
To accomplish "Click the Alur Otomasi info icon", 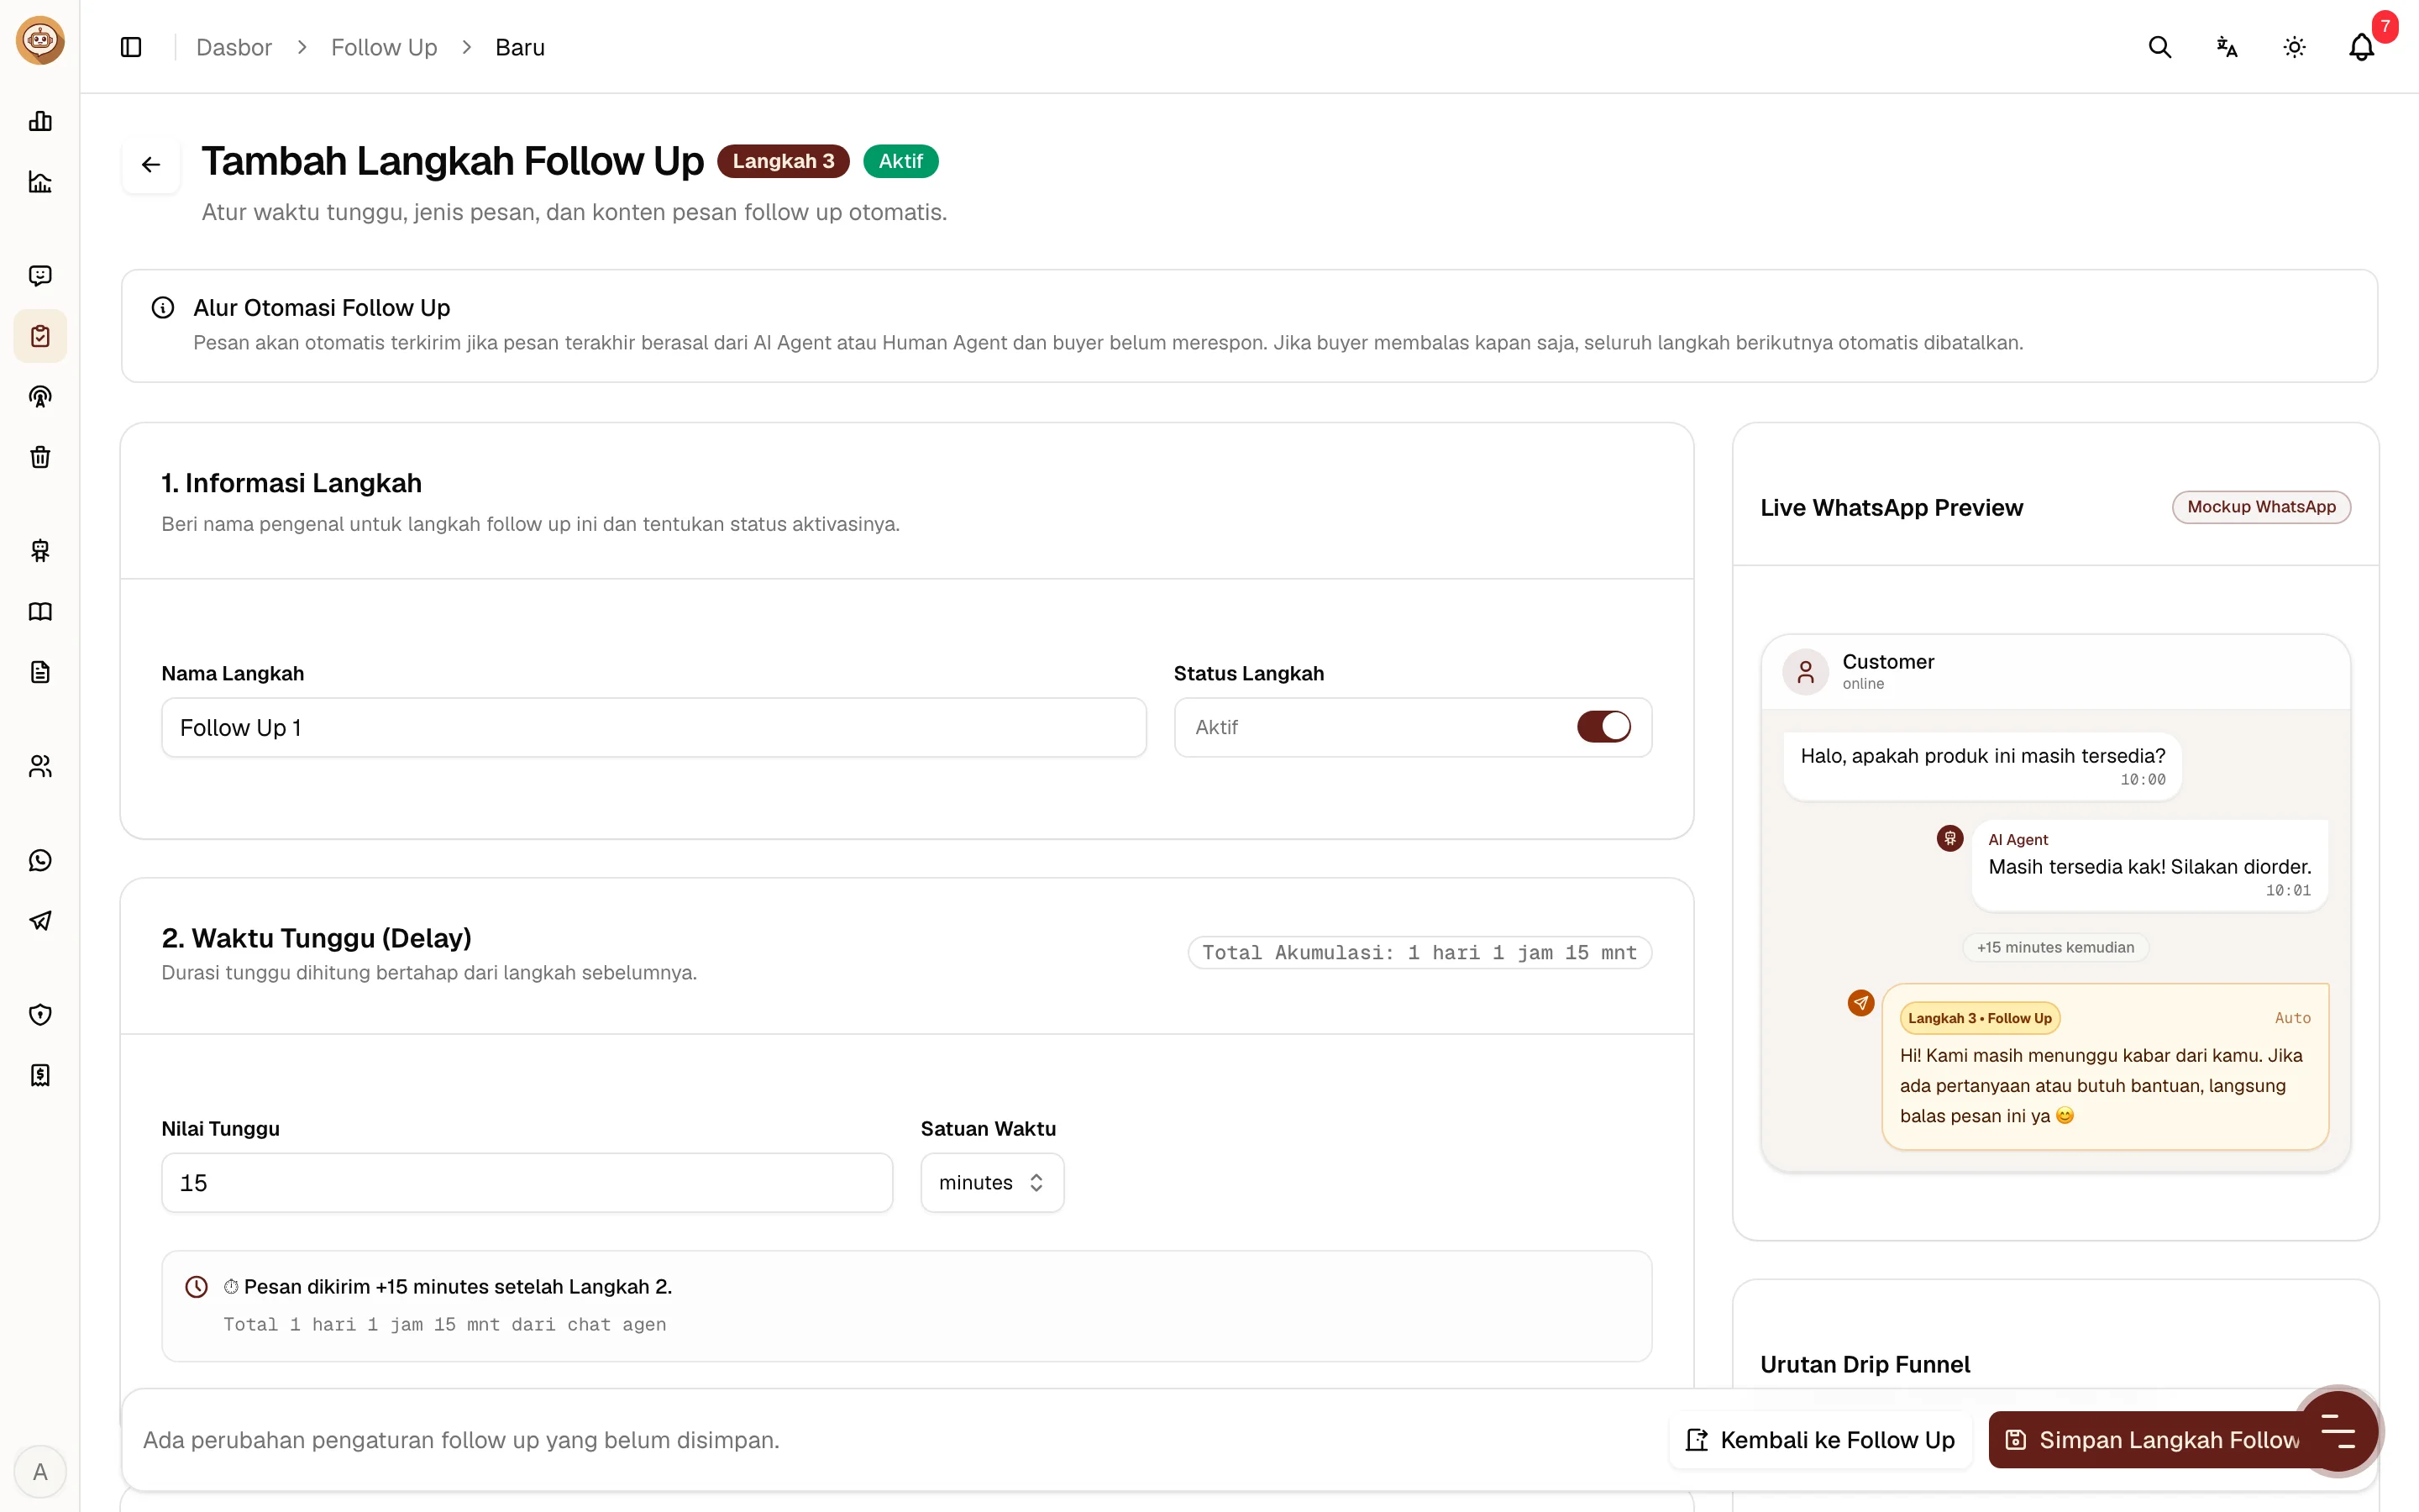I will coord(162,307).
